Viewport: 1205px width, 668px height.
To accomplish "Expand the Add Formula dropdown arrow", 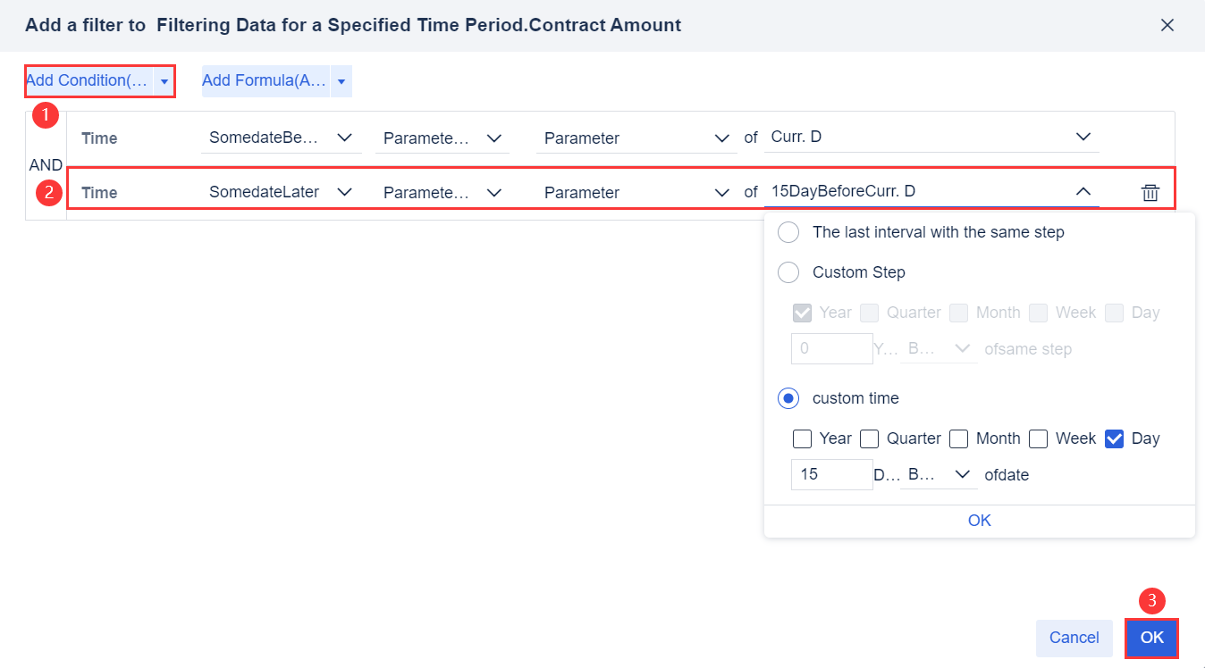I will point(341,80).
